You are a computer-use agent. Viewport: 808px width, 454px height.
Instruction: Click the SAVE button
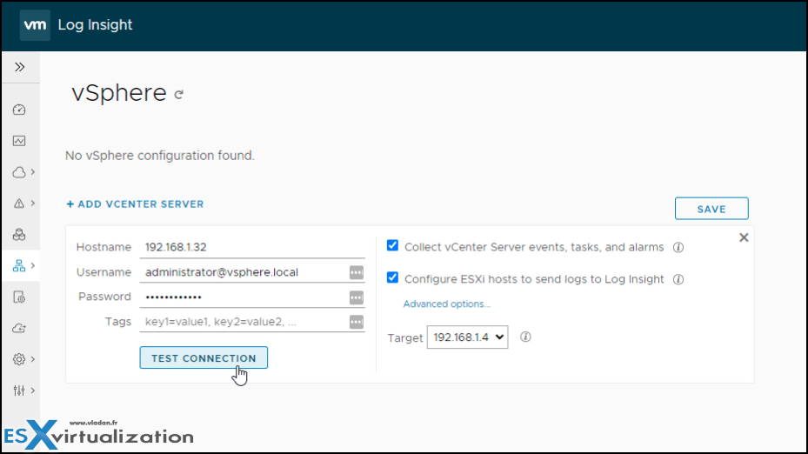711,209
